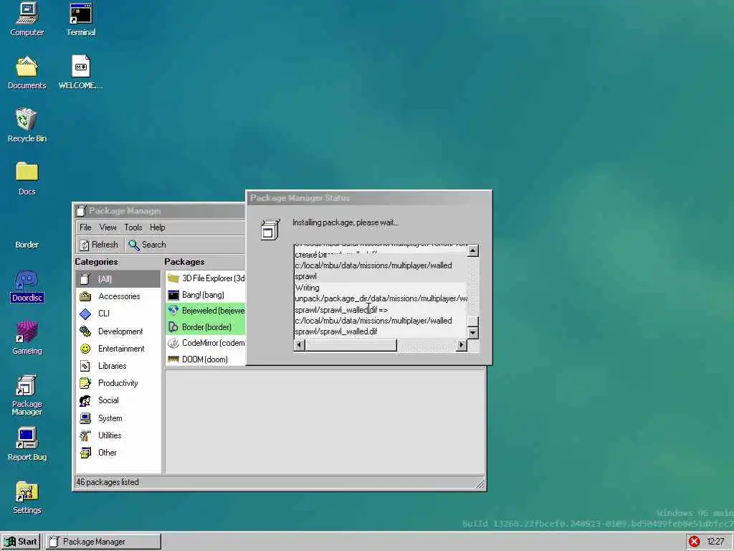
Task: Select the Accessories category
Action: pyautogui.click(x=118, y=296)
